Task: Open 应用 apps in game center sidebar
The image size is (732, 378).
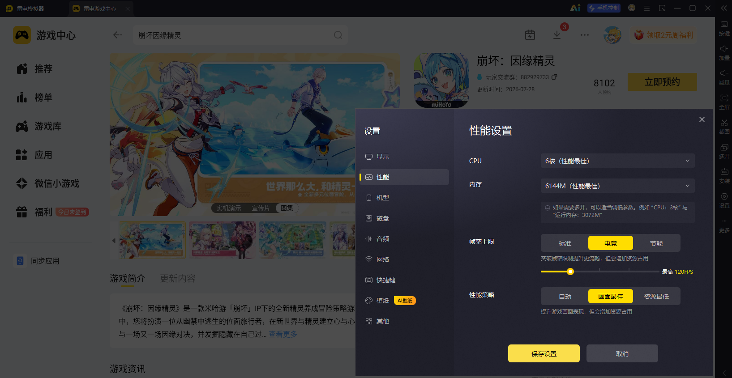Action: click(x=34, y=155)
